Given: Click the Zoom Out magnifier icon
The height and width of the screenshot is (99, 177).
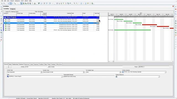Looking at the screenshot, I should [77, 4].
